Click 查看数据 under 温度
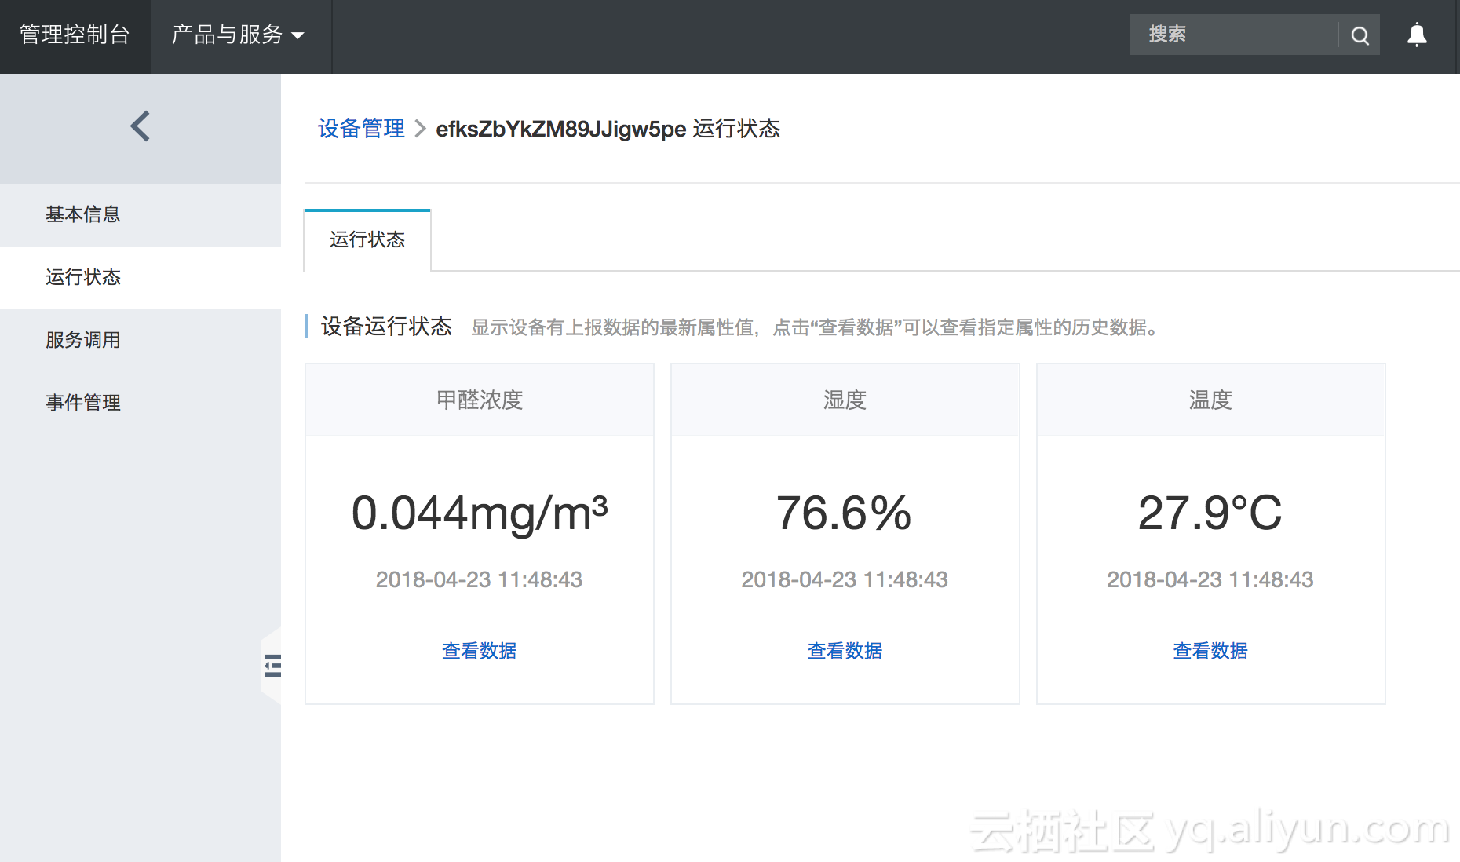This screenshot has height=862, width=1460. (x=1210, y=651)
